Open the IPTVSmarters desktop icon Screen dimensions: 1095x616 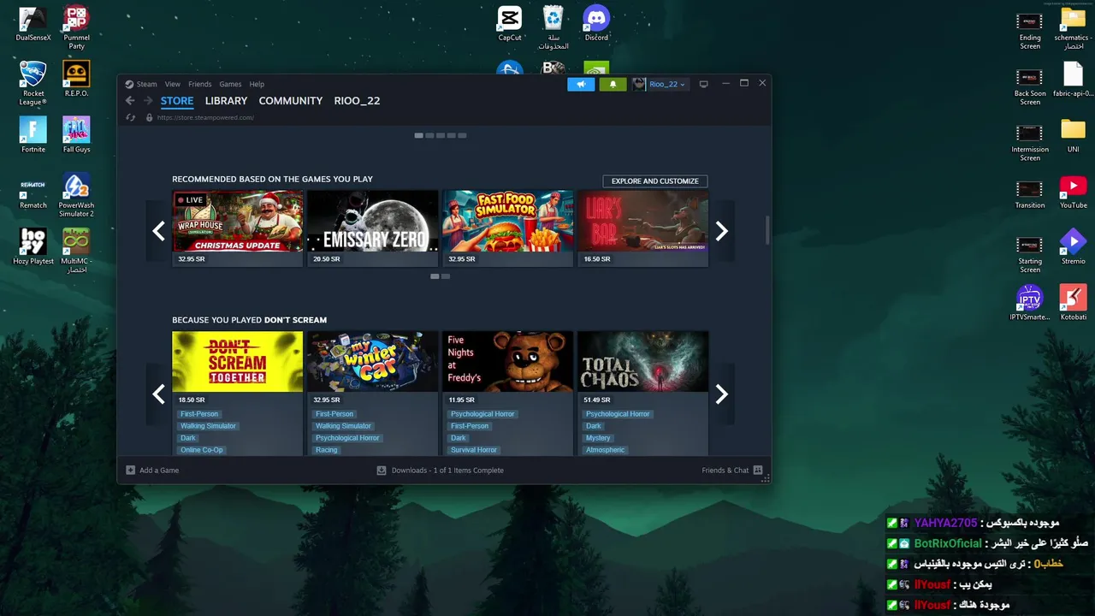click(x=1030, y=302)
